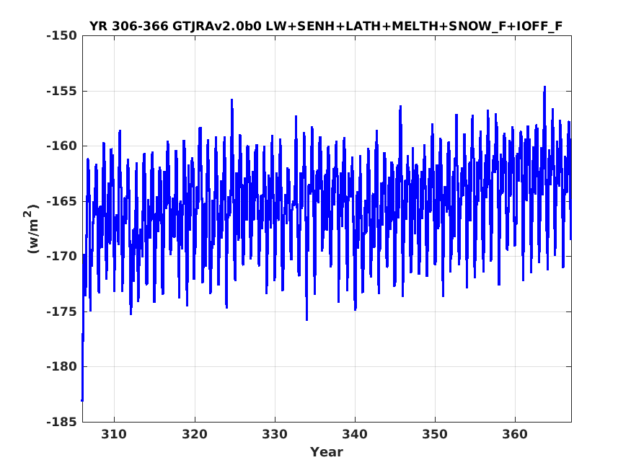The width and height of the screenshot is (631, 473).
Task: Click the y-axis tick label -165
Action: 61,201
